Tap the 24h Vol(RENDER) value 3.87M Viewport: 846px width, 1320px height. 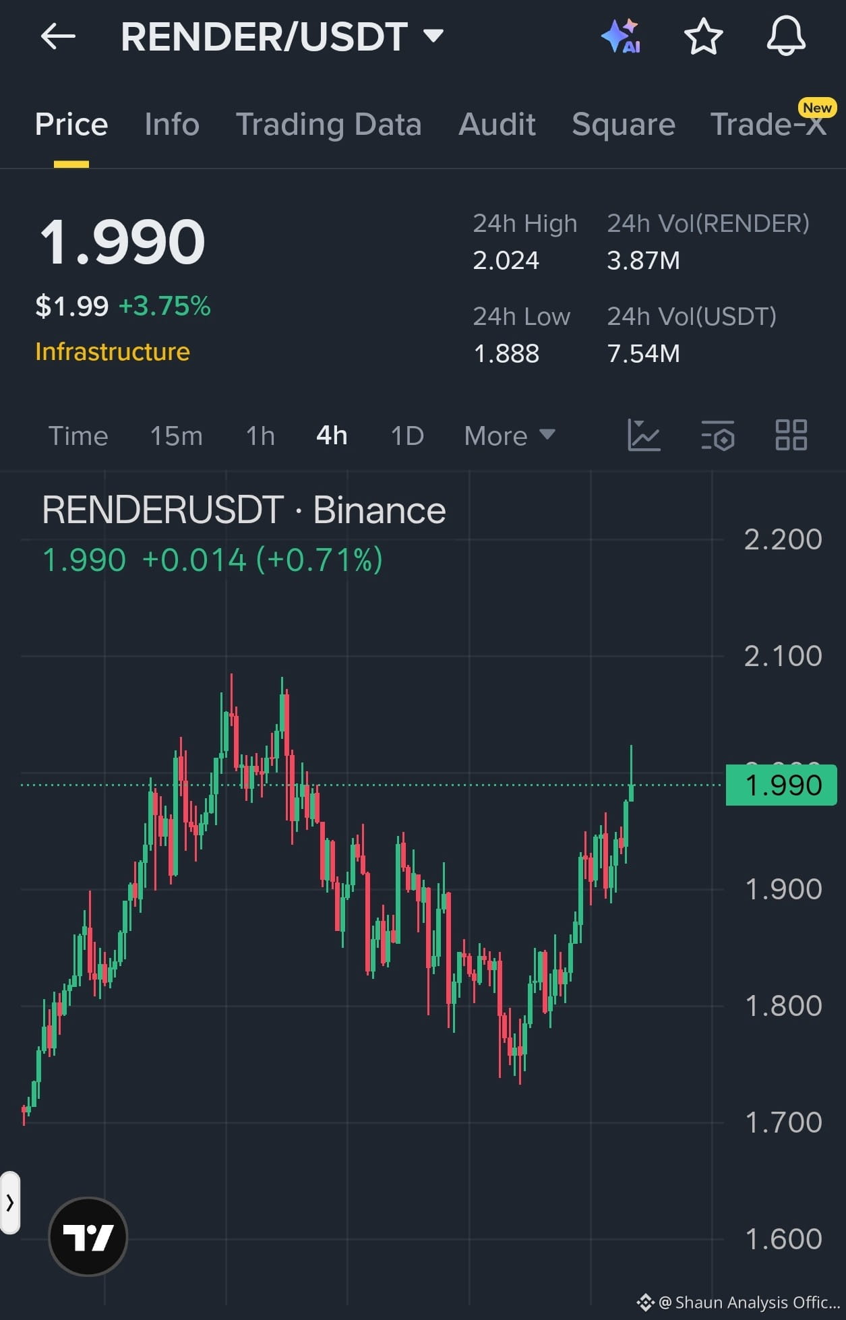(x=643, y=260)
